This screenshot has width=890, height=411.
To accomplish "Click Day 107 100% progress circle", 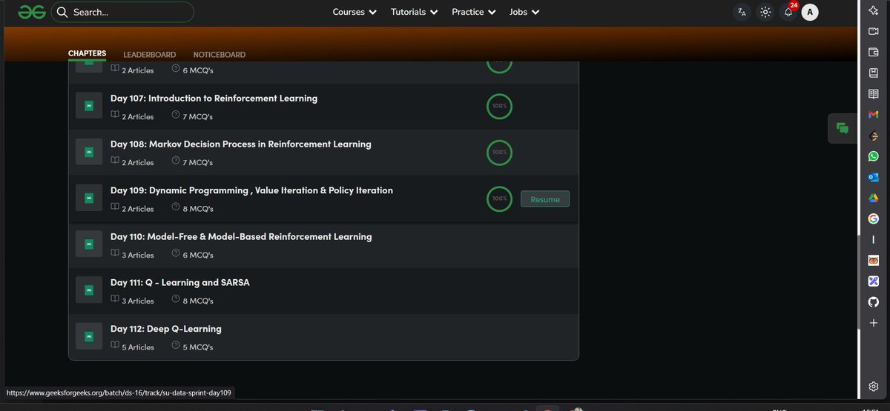I will [x=499, y=106].
